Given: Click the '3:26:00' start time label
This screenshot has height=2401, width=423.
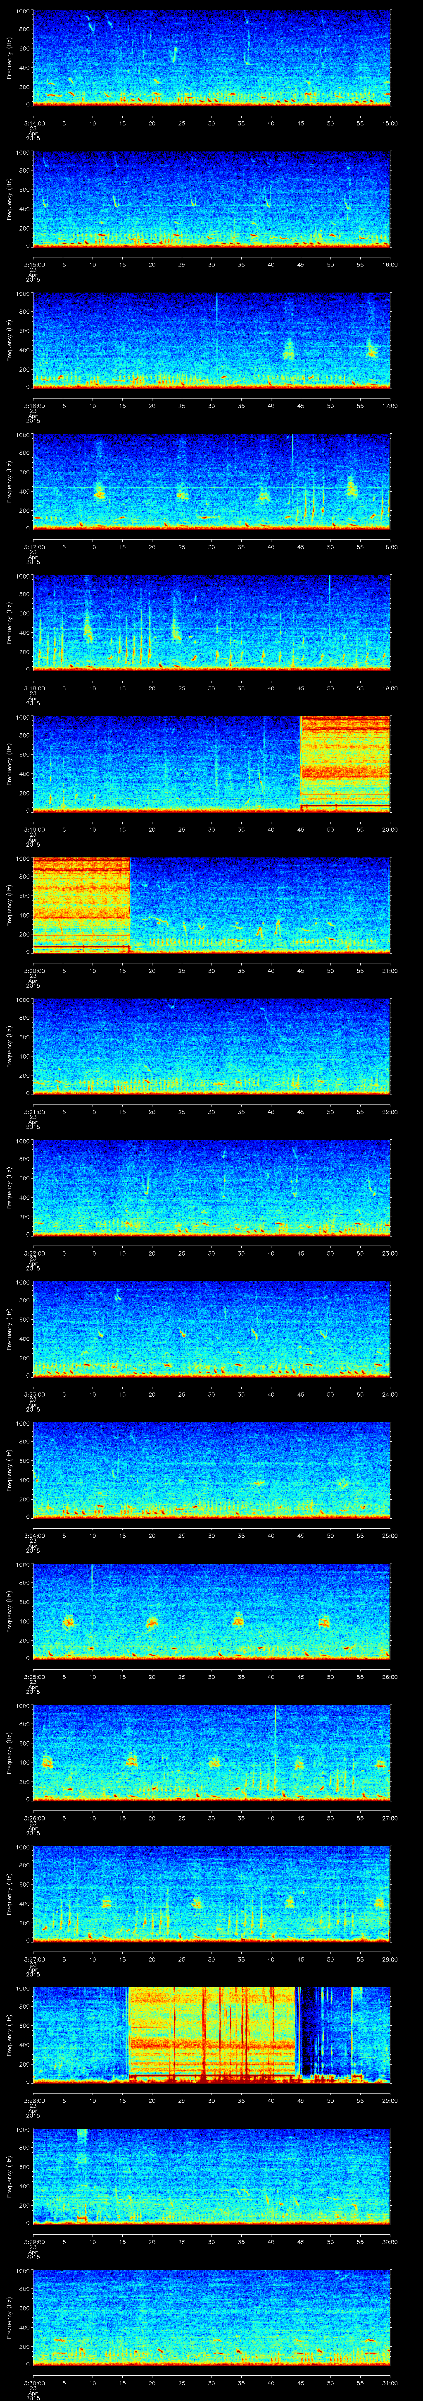Looking at the screenshot, I should coord(33,1818).
